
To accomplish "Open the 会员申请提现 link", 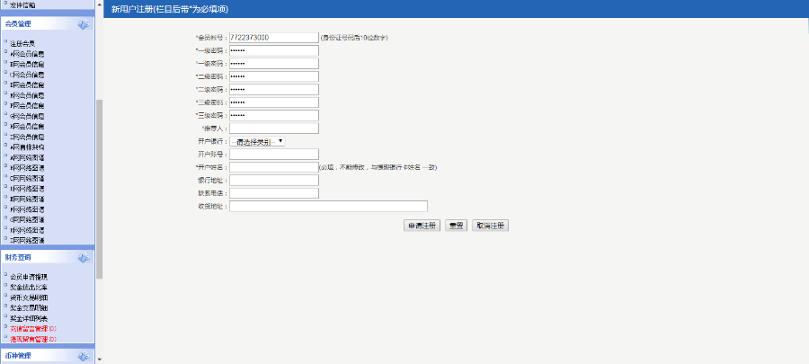I will (x=29, y=277).
